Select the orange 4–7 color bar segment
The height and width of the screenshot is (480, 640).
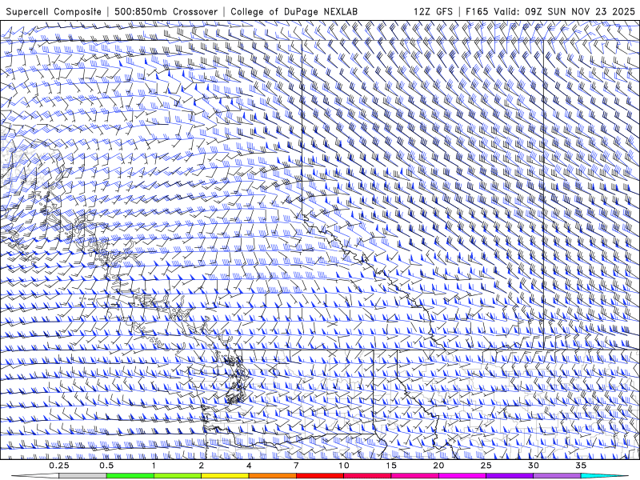tap(272, 476)
